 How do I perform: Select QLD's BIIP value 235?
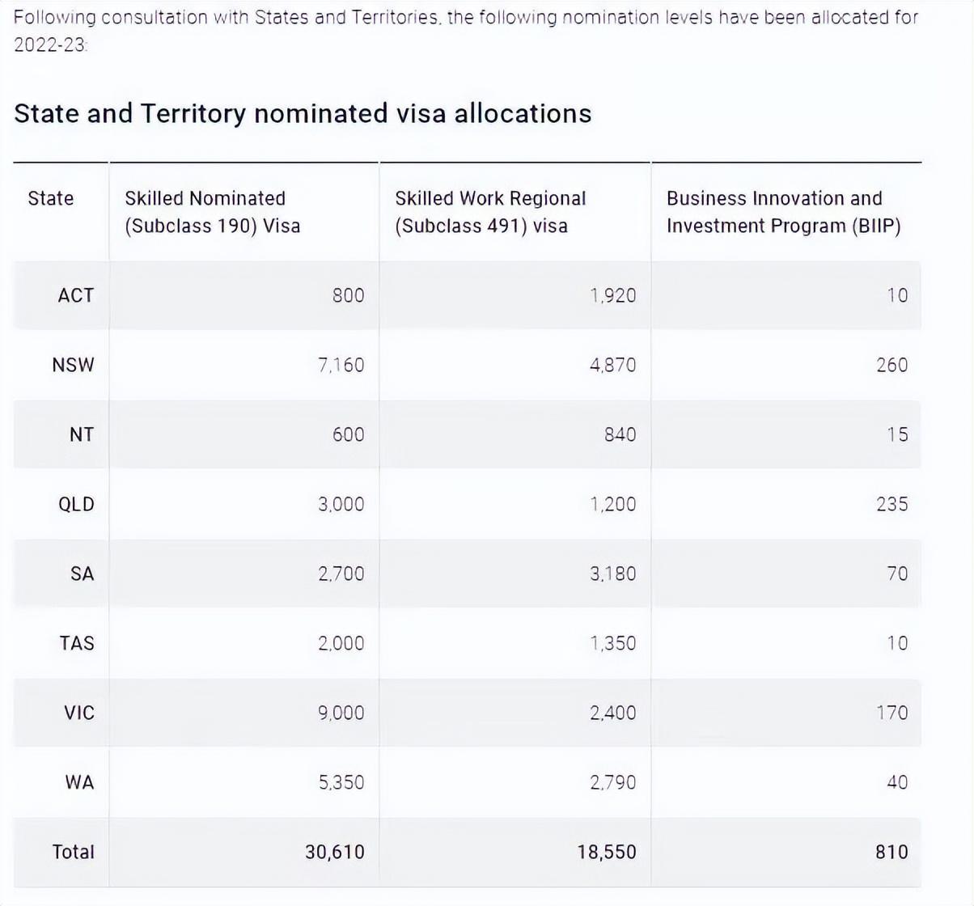891,504
